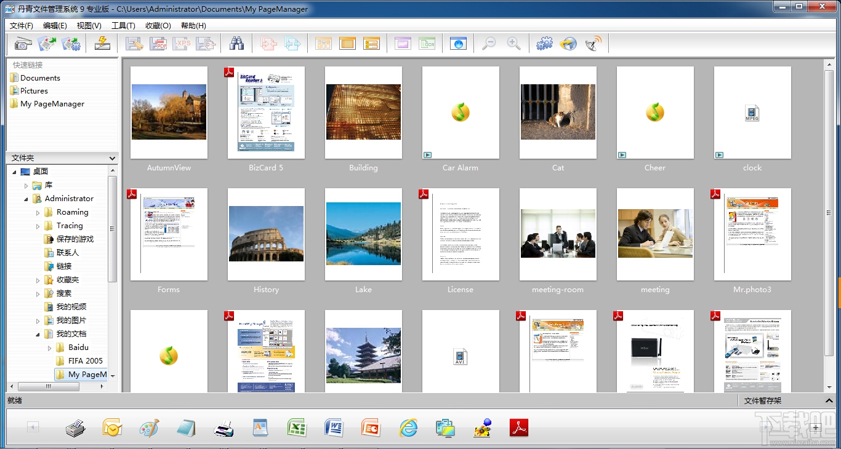Collapse the 我的文档 folder node

pyautogui.click(x=38, y=335)
